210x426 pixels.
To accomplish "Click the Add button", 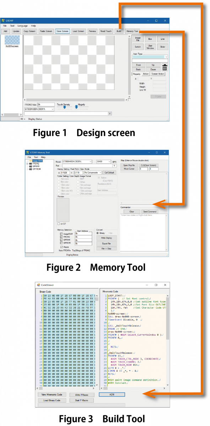I will (5, 31).
